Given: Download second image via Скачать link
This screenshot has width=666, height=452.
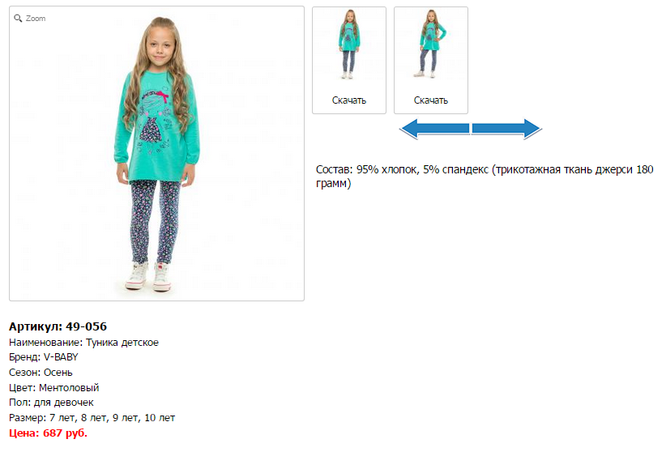Looking at the screenshot, I should (x=431, y=100).
